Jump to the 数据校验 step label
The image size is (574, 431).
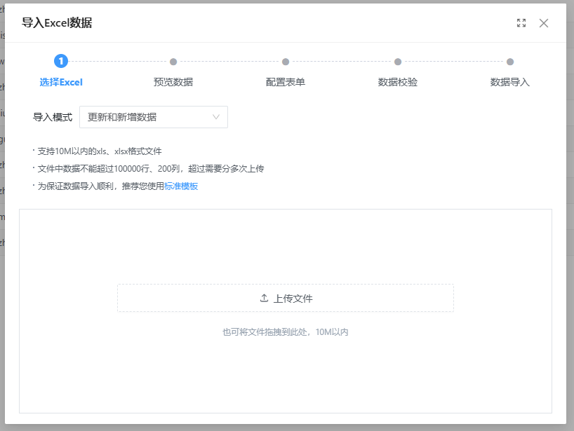[398, 82]
